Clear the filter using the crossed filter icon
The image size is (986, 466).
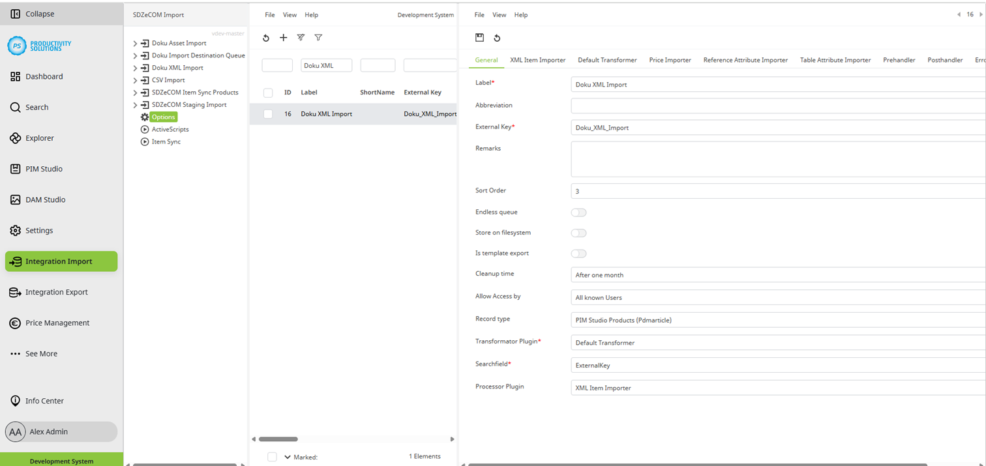click(x=301, y=37)
